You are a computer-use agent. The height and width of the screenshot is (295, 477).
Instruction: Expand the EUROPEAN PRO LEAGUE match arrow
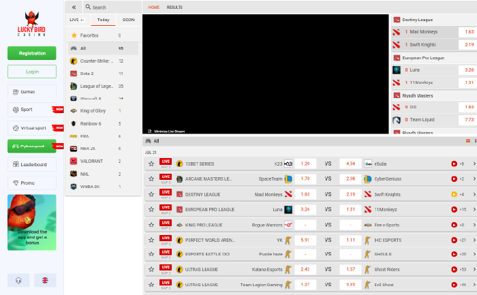coord(474,210)
